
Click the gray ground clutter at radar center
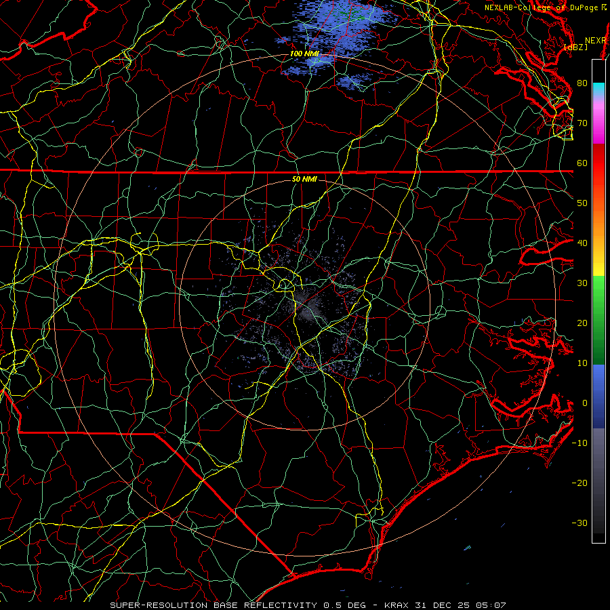(x=306, y=306)
